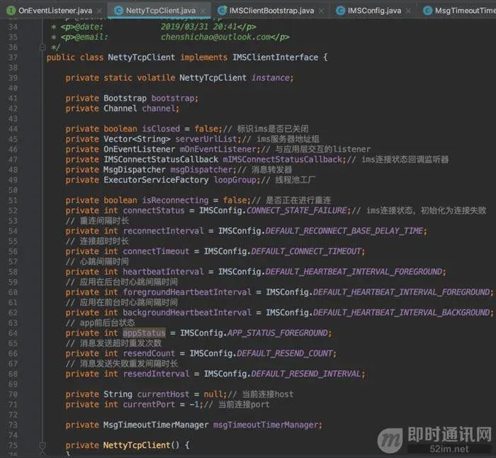Click APP_STATUS_FOREGROUND constant
Screen dimensions: 496x458
point(278,333)
